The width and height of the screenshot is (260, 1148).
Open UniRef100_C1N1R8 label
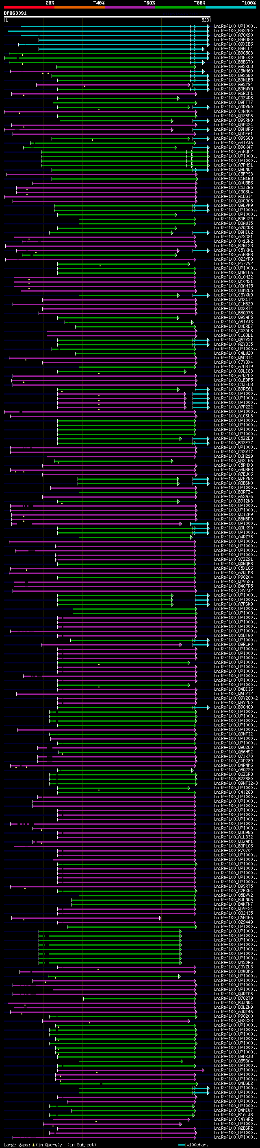coord(233,179)
